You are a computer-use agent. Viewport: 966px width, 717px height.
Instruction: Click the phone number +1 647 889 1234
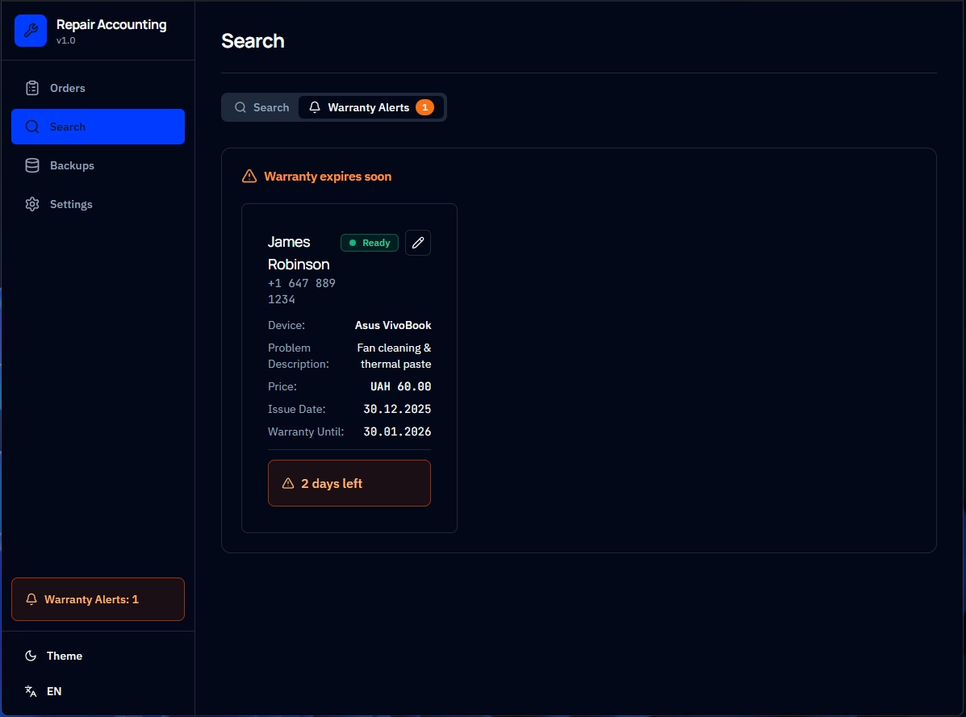pos(301,291)
